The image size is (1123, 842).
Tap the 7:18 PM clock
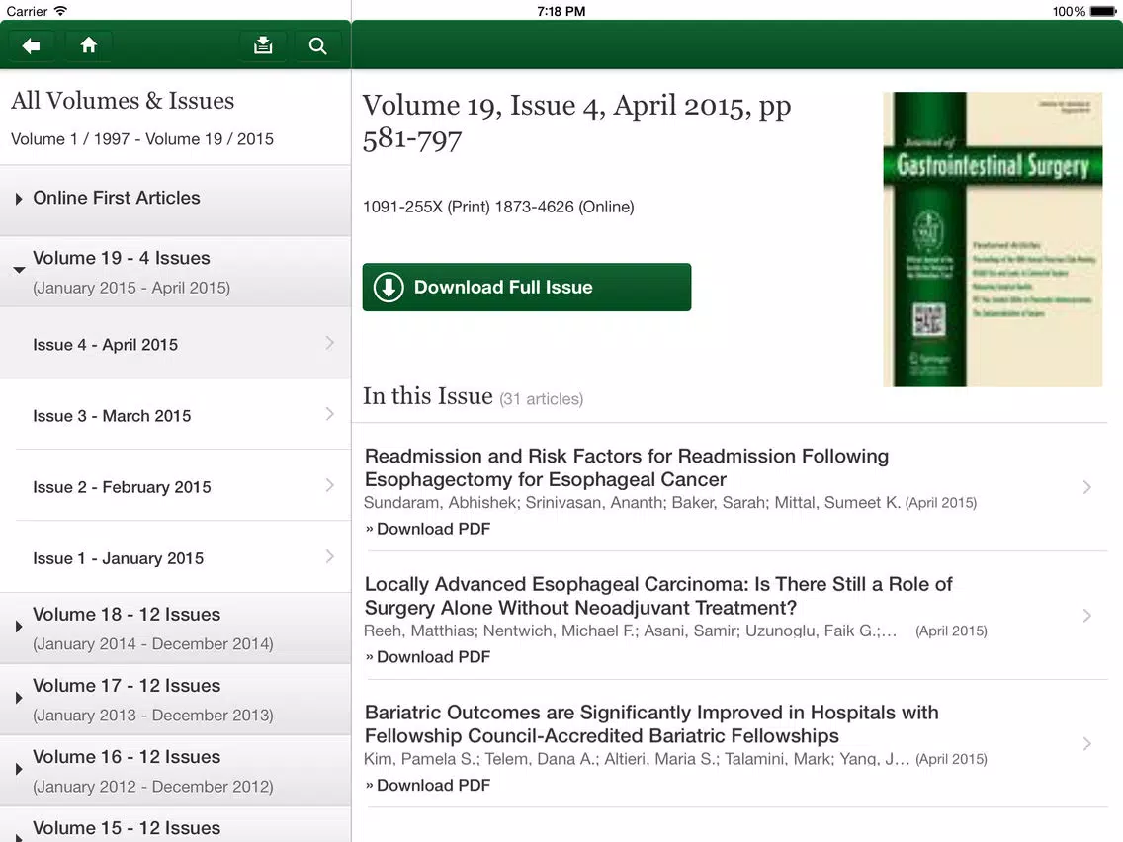tap(561, 11)
